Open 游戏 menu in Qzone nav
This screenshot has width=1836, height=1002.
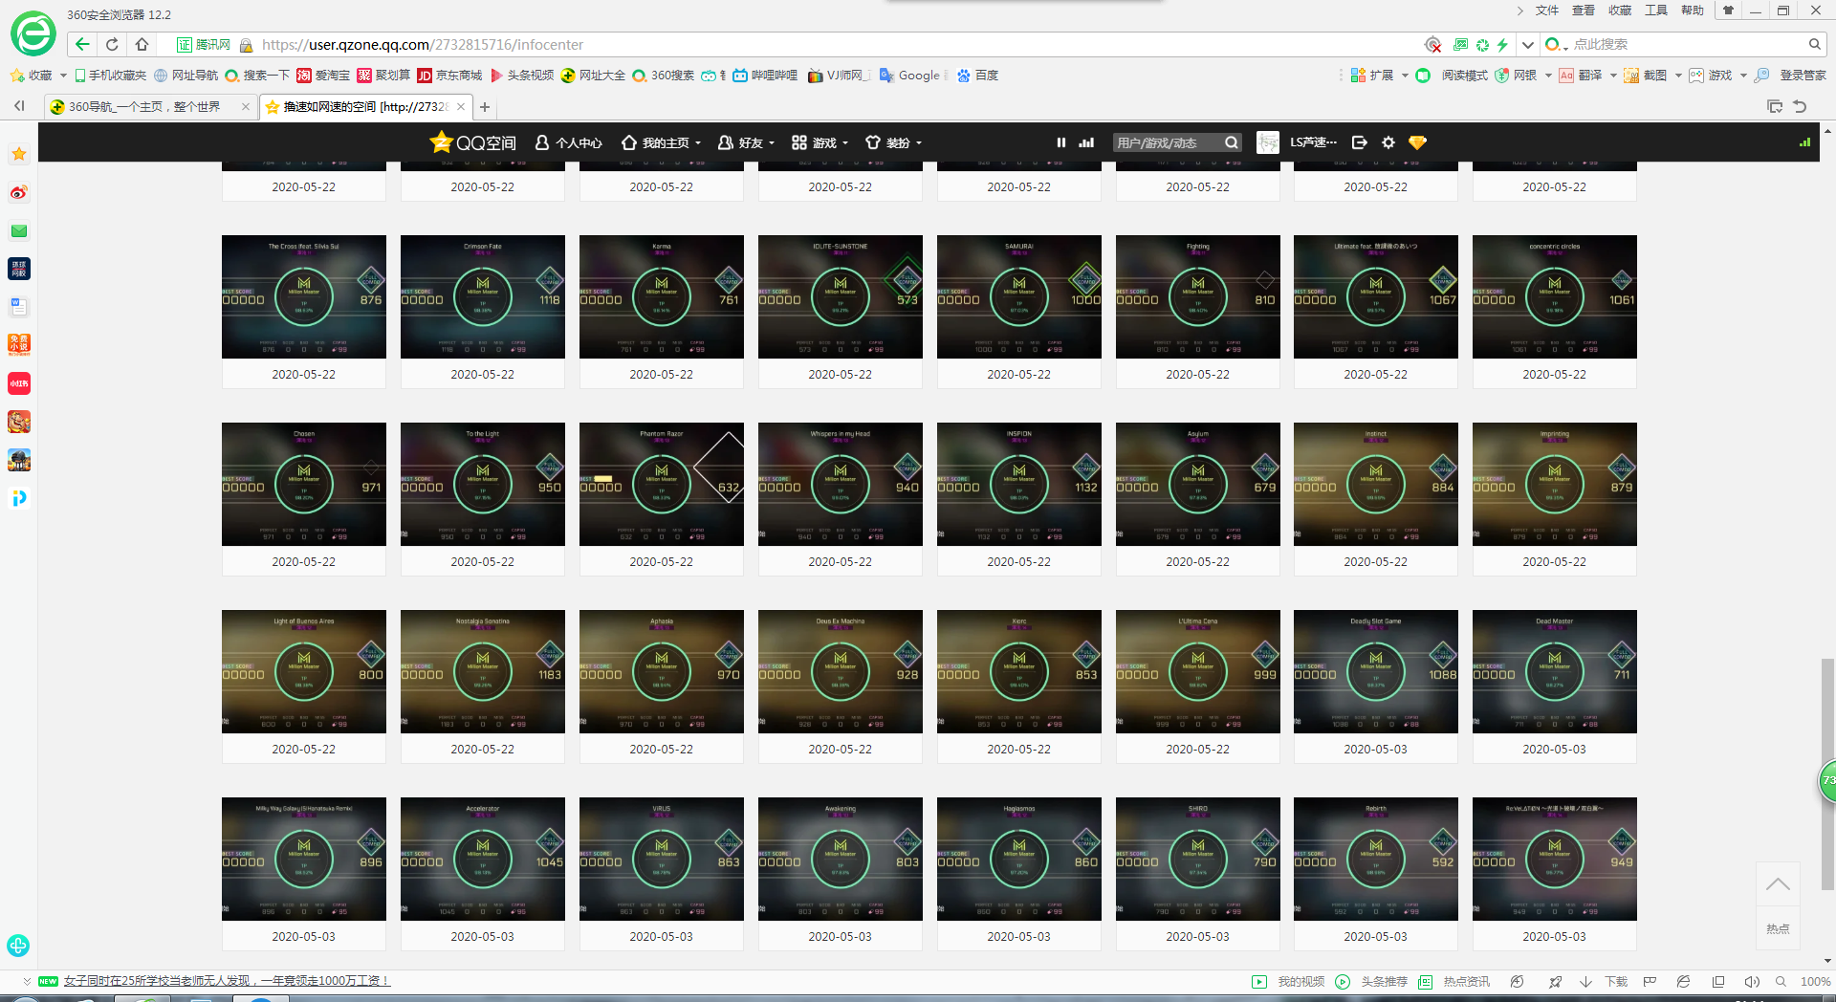point(820,142)
